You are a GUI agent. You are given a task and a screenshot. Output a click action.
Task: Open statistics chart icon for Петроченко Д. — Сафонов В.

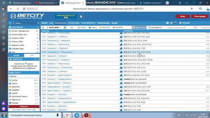pos(121,41)
